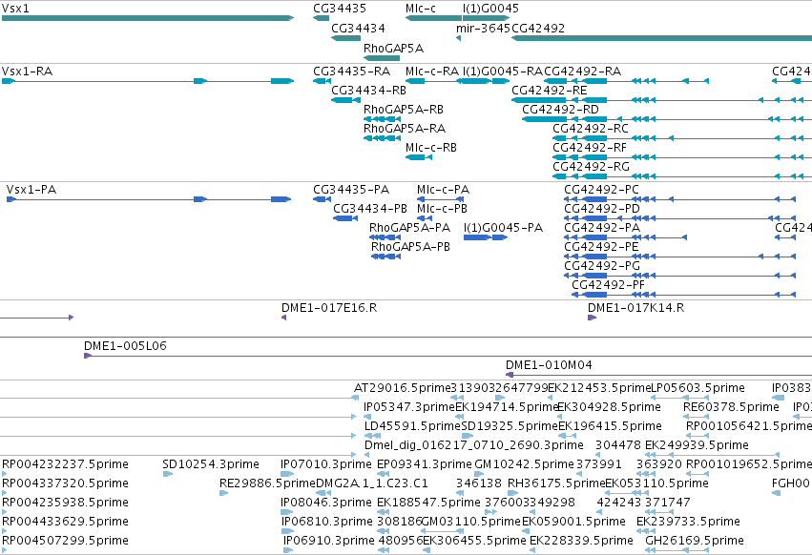The image size is (812, 555).
Task: Click the RE29886.5prime EST label
Action: tap(268, 483)
